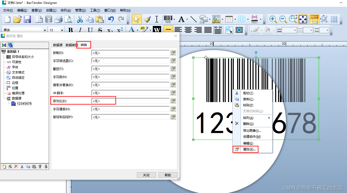
Task: Click the fill color paint bucket swatch
Action: click(x=268, y=30)
